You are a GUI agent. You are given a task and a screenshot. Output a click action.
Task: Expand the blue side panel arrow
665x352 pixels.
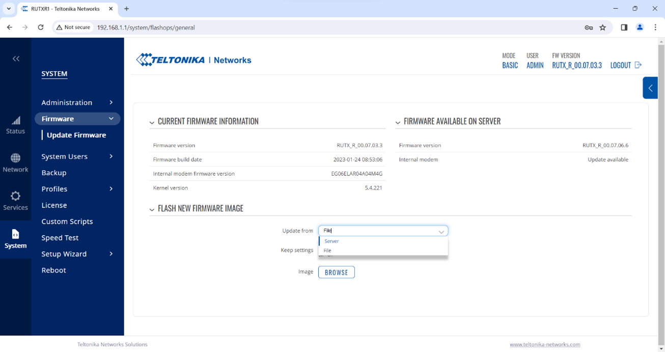click(x=650, y=88)
